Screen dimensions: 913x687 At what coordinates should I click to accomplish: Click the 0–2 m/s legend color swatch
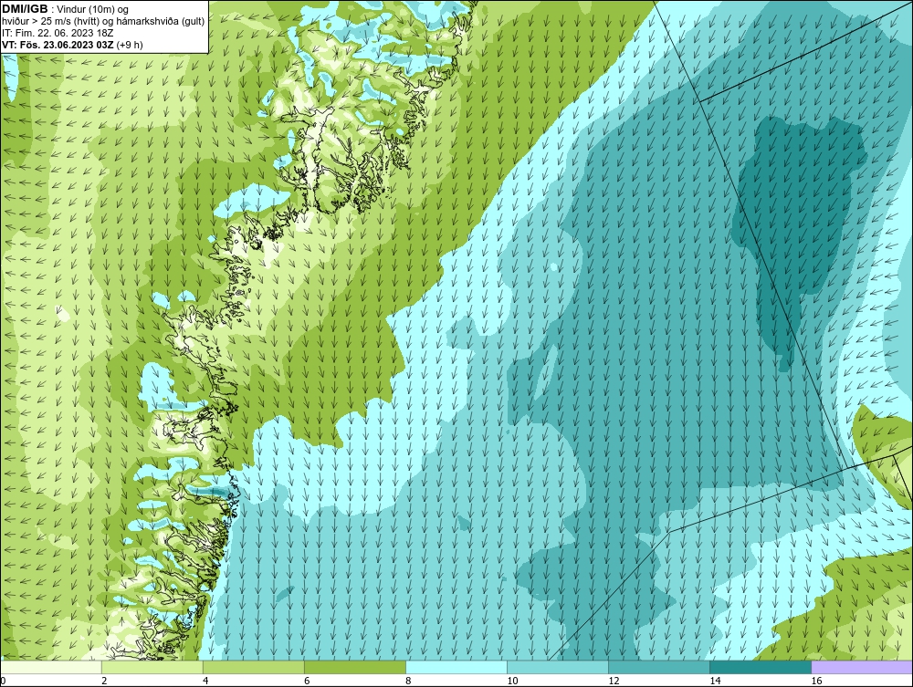tap(51, 667)
